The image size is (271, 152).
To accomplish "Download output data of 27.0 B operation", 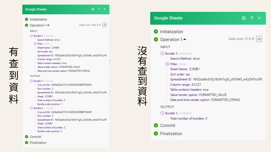I will [x=259, y=39].
